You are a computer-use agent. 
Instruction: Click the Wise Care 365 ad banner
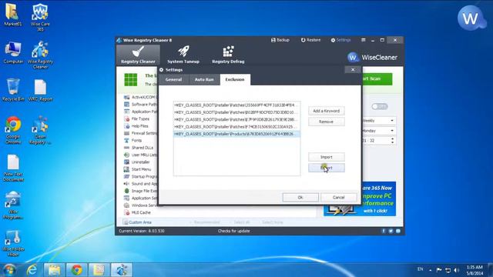pyautogui.click(x=360, y=199)
